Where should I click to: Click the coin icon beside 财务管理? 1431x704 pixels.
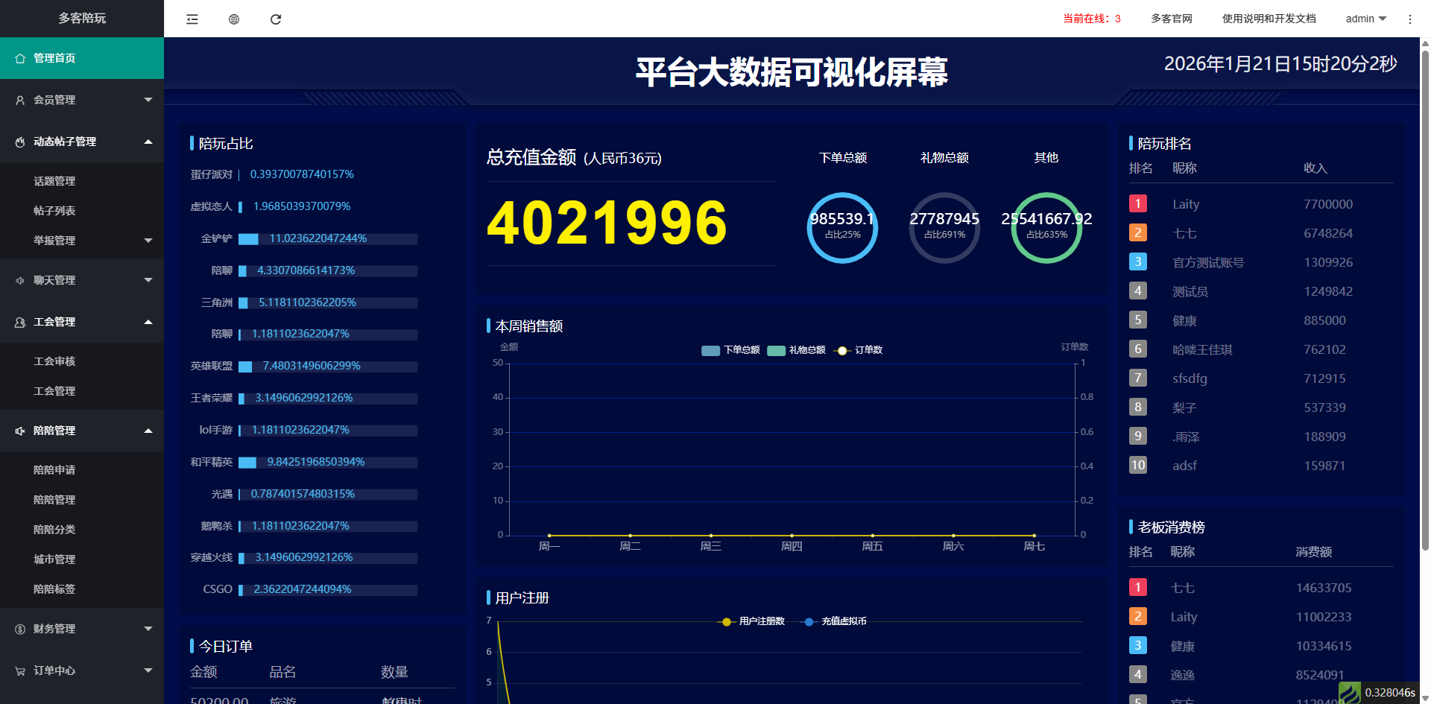[20, 629]
